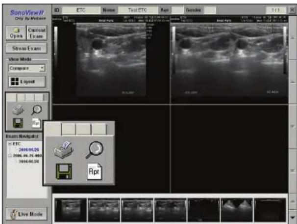Click the previous-page up arrow on the right edge
297x224 pixels.
293,82
